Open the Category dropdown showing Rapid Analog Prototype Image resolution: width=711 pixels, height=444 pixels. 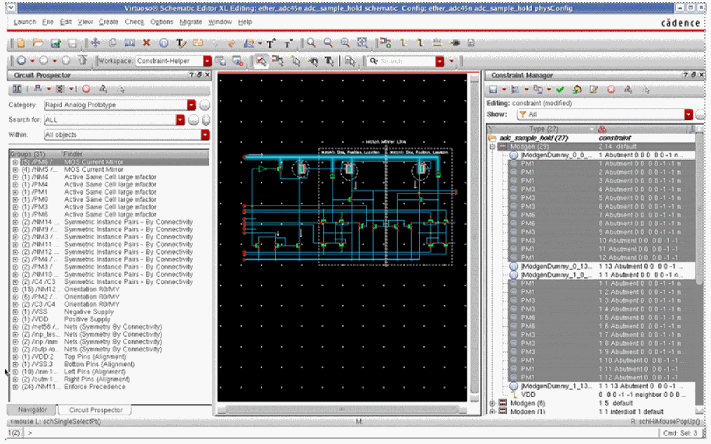191,105
